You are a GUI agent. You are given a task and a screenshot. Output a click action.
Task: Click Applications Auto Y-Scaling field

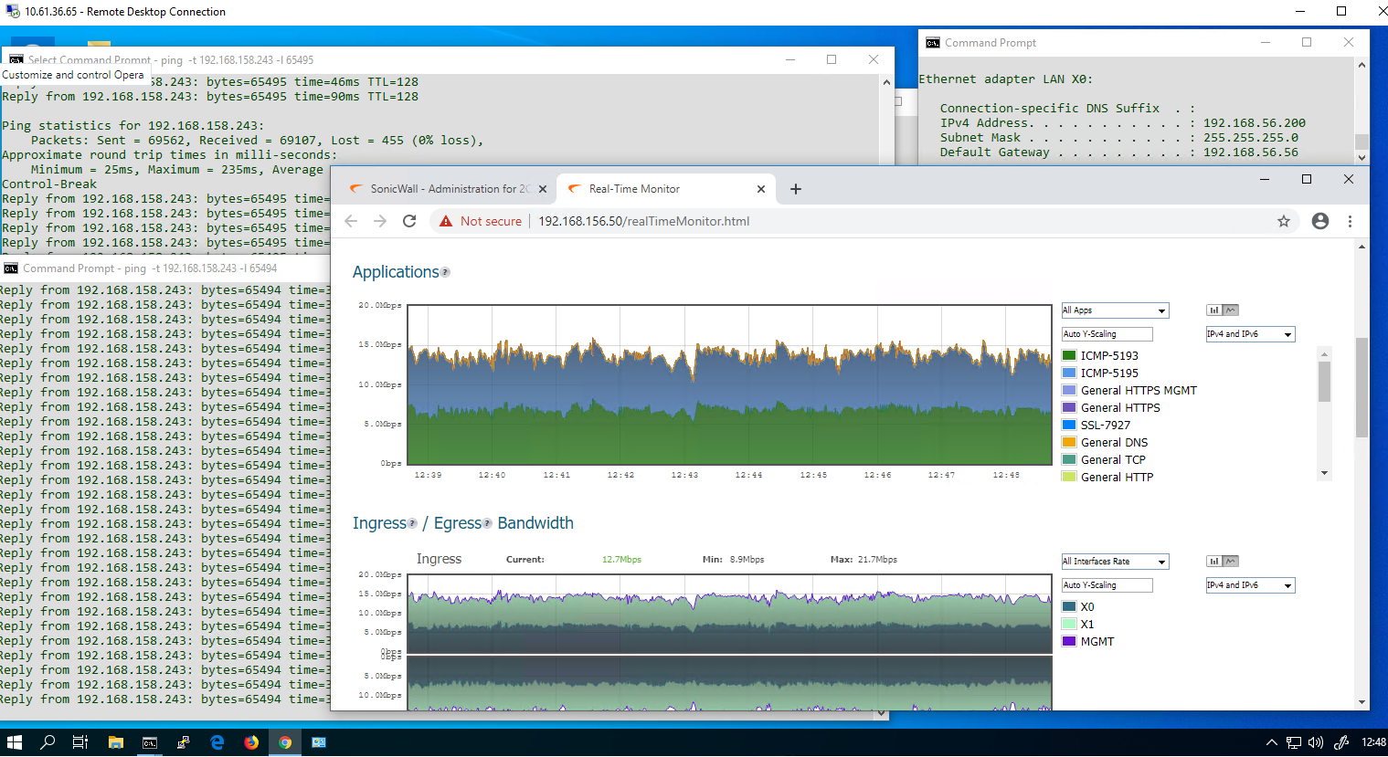click(x=1107, y=334)
